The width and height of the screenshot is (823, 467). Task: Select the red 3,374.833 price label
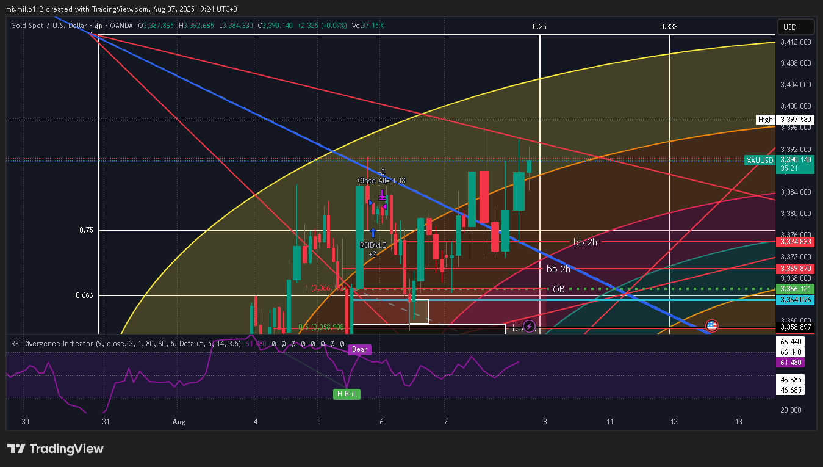point(795,242)
